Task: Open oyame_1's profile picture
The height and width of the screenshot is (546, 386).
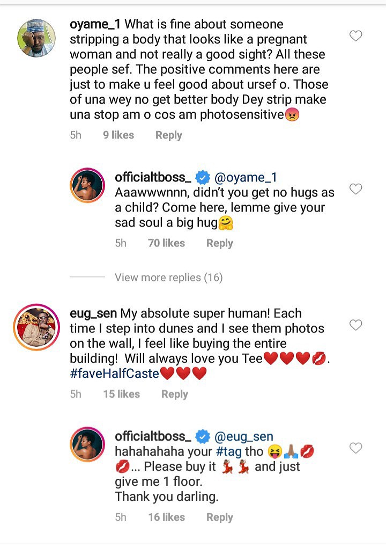Action: pyautogui.click(x=36, y=38)
